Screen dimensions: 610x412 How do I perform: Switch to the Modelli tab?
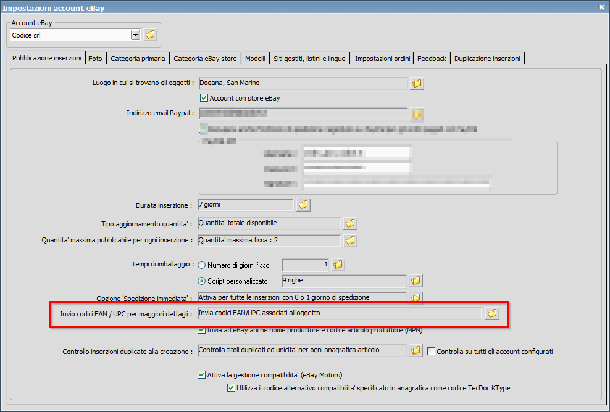tap(255, 59)
